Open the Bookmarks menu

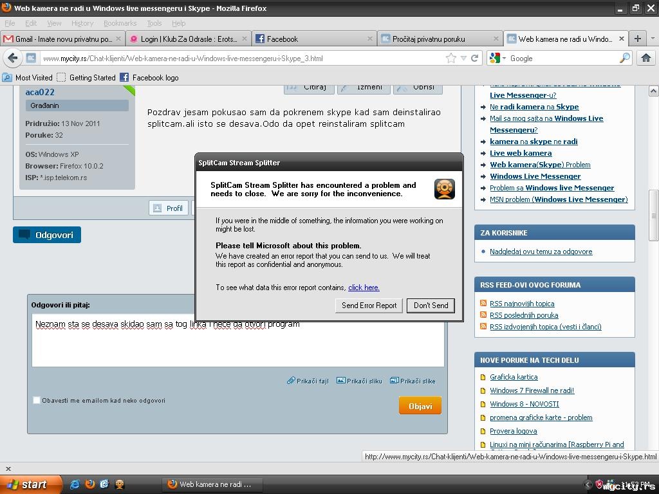tap(120, 23)
